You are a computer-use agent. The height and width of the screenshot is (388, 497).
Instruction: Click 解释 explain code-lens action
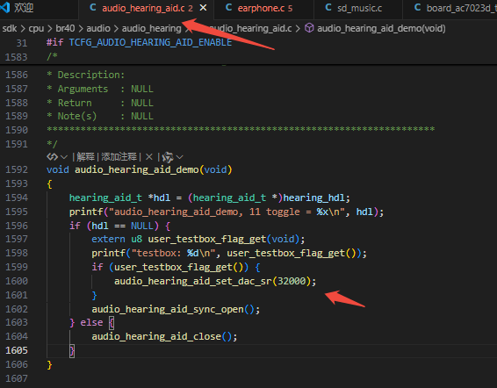tap(85, 156)
